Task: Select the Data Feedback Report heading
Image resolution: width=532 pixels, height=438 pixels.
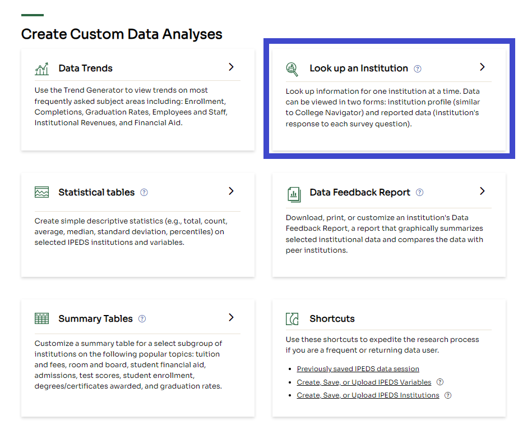Action: pyautogui.click(x=360, y=192)
